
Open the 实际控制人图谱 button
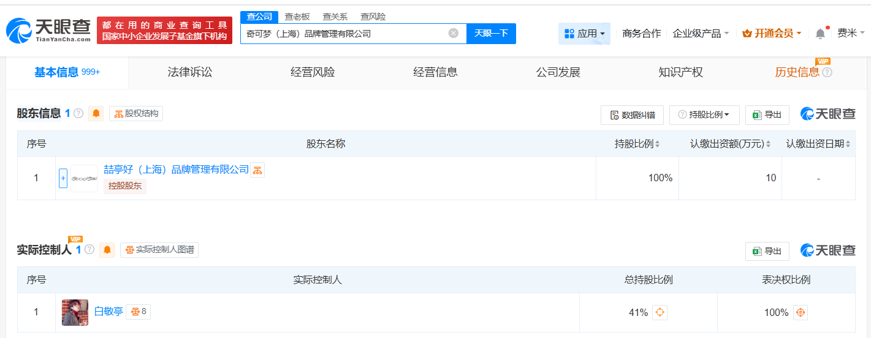(159, 250)
